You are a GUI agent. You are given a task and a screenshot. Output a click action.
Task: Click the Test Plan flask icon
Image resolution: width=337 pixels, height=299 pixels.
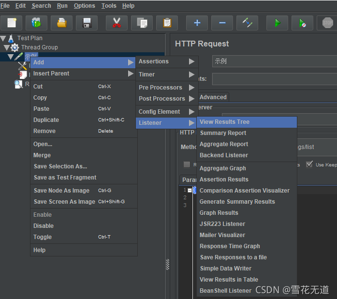click(x=11, y=38)
